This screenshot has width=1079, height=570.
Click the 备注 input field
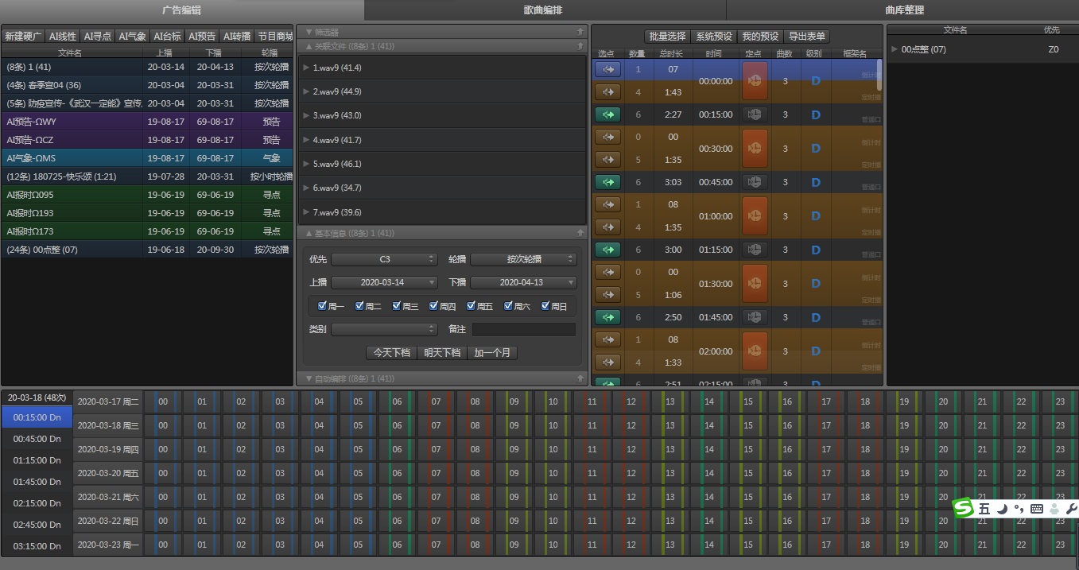click(x=524, y=329)
